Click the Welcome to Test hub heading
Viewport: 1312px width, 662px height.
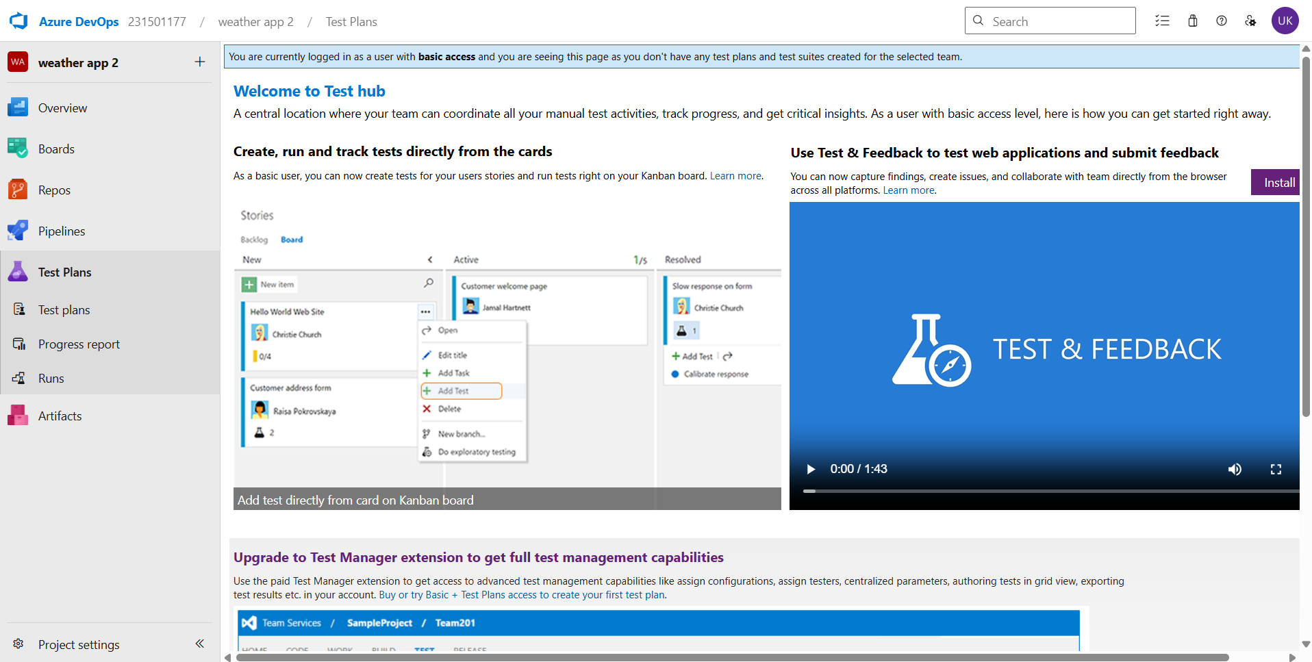coord(310,91)
